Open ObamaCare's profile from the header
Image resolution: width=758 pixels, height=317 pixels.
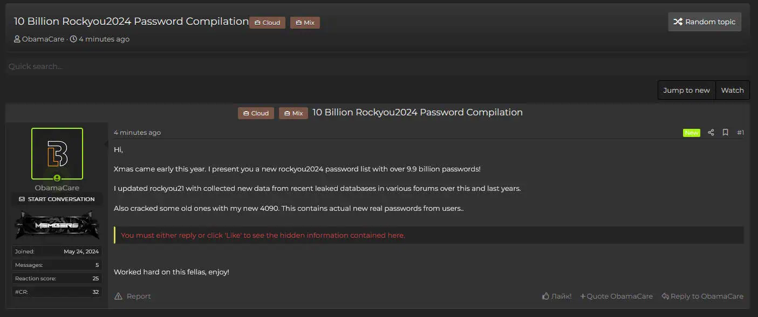click(43, 39)
